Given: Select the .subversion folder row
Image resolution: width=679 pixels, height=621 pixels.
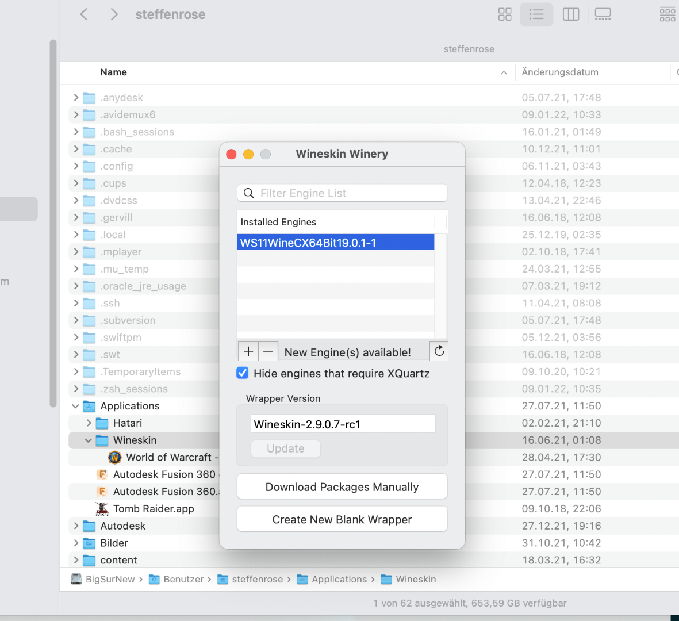Looking at the screenshot, I should 373,320.
